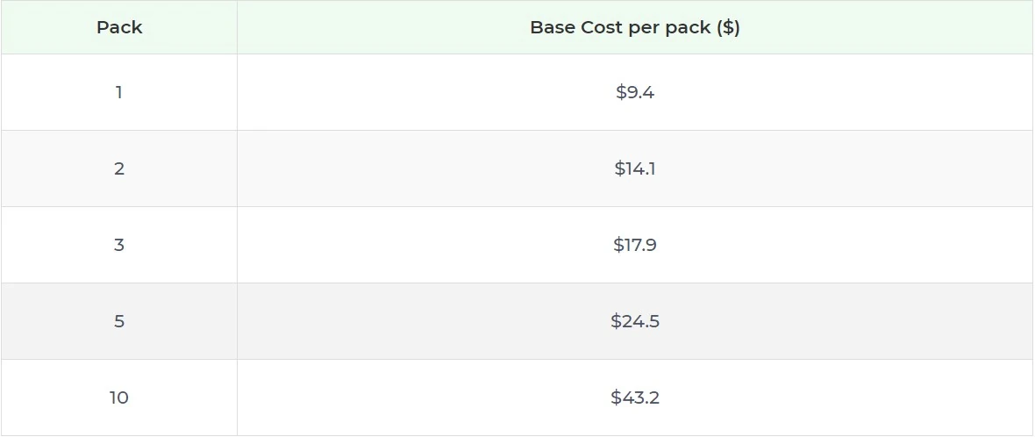Pick the base cost for the single pack

click(x=634, y=92)
